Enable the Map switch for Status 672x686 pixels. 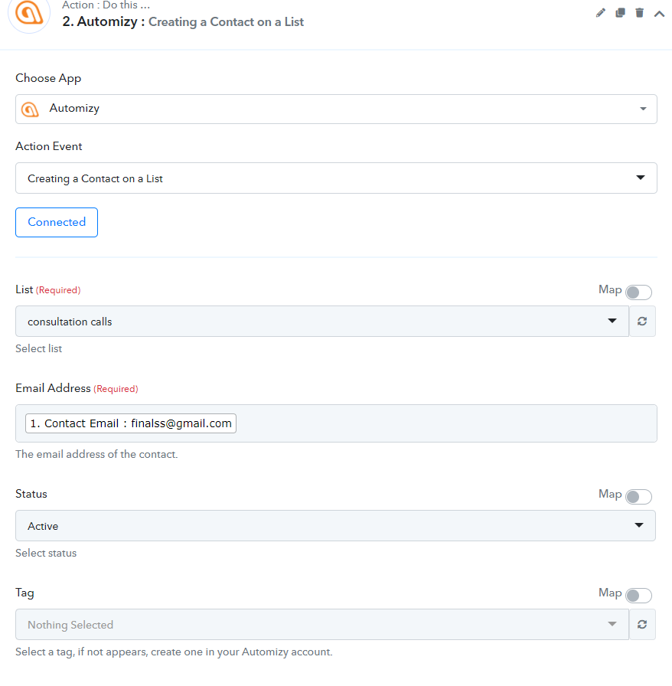coord(638,497)
